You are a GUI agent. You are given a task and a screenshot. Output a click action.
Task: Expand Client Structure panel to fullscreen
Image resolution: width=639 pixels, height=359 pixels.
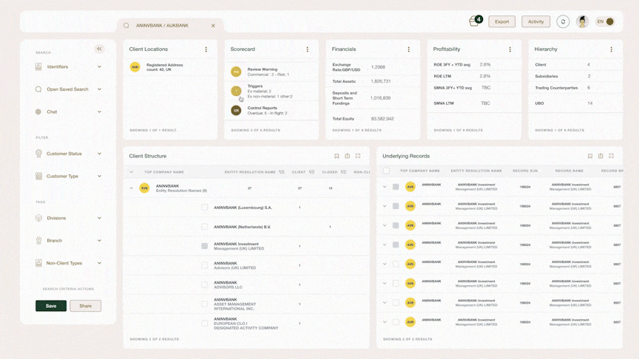(358, 156)
